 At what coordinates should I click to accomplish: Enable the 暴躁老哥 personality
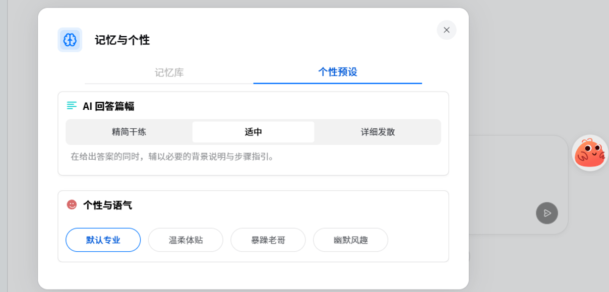tap(268, 240)
